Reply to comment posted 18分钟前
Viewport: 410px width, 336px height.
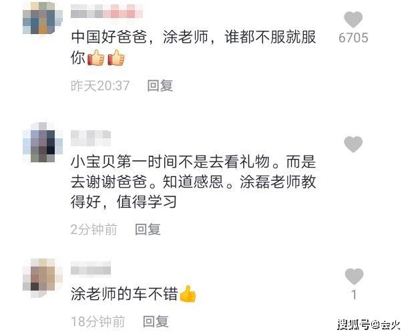point(156,321)
